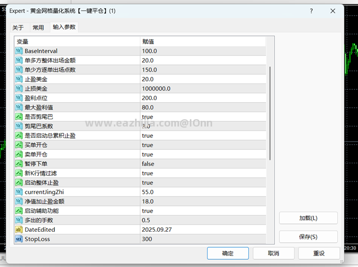The width and height of the screenshot is (358, 267).
Task: Open the dialog help question mark
Action: point(311,11)
